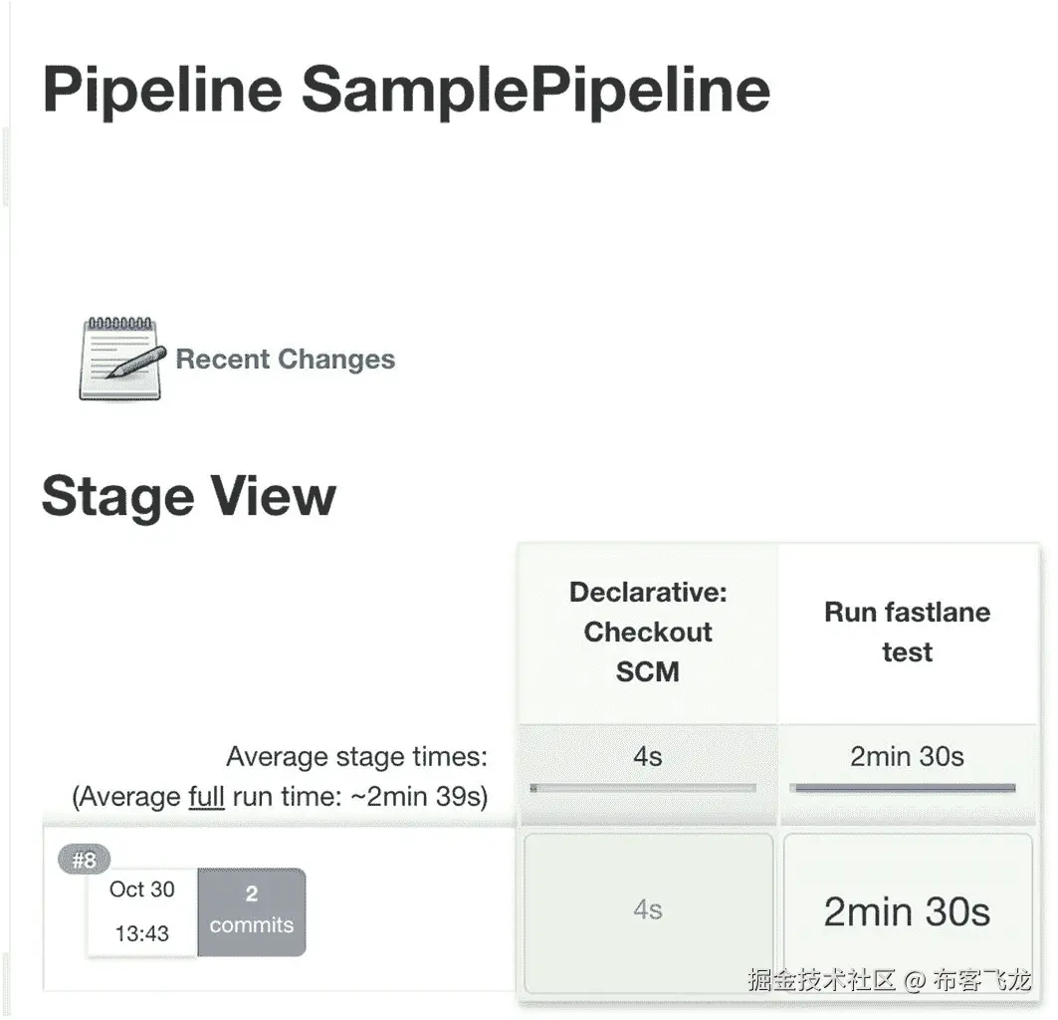Image resolution: width=1058 pixels, height=1020 pixels.
Task: Click build #8 Checkout SCM 4s cell
Action: tap(648, 910)
